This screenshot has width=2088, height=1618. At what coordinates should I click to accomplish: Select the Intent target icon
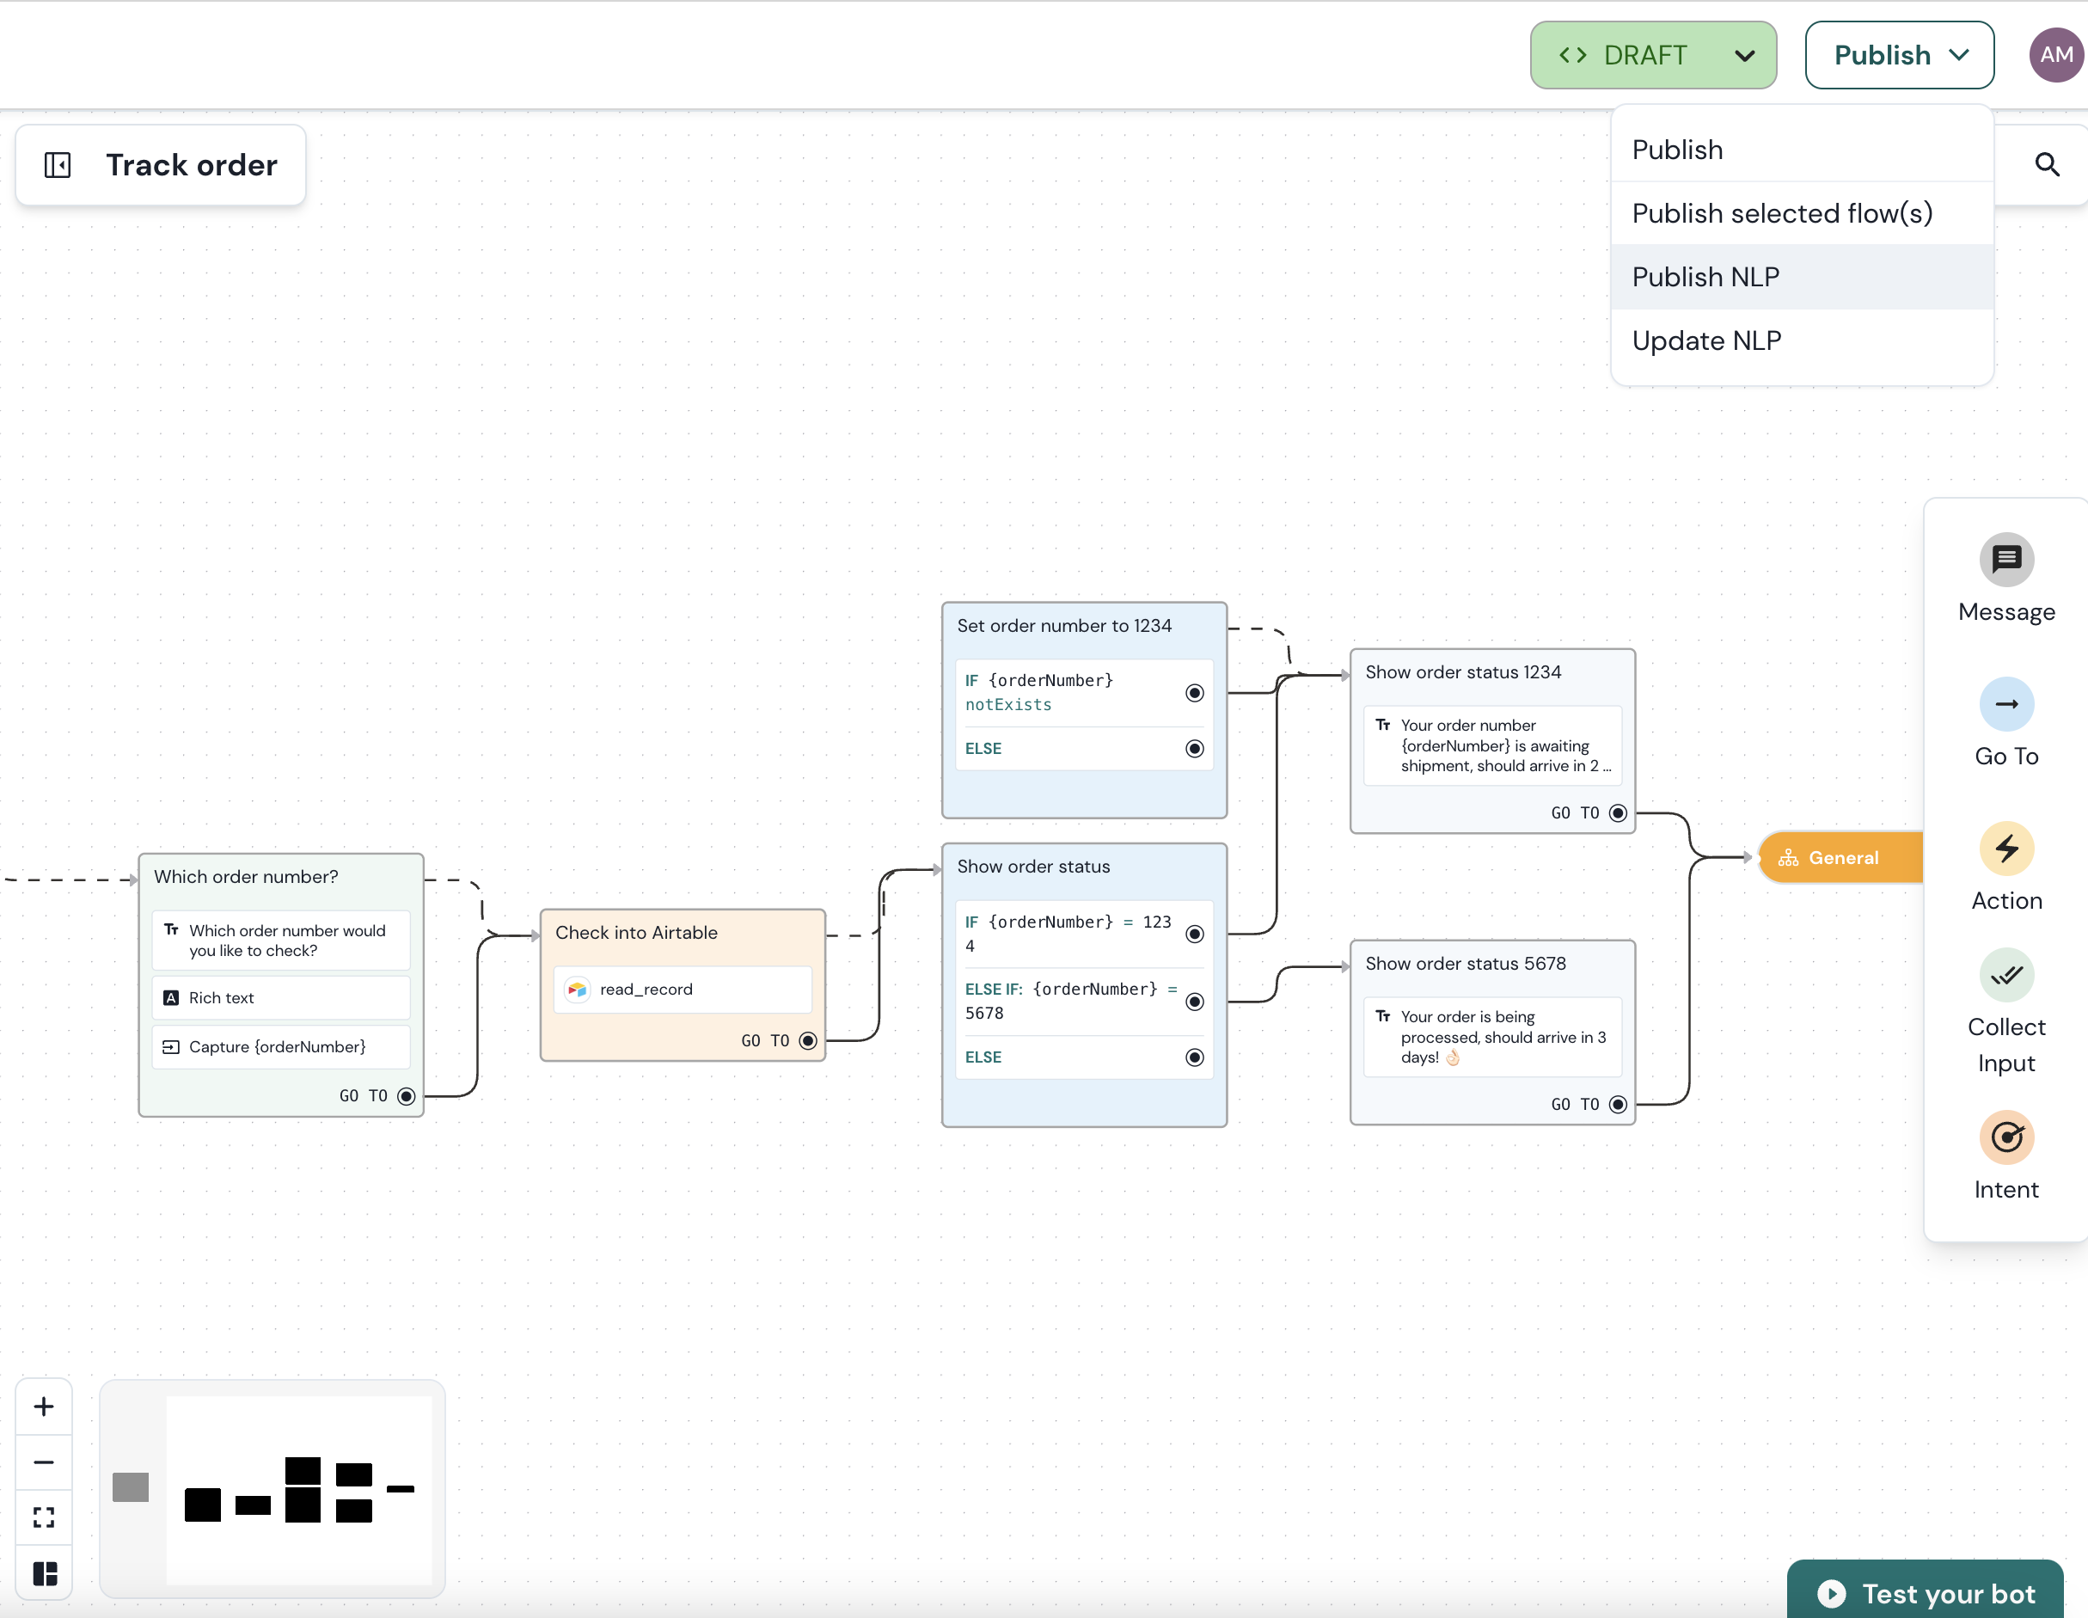[x=2005, y=1137]
